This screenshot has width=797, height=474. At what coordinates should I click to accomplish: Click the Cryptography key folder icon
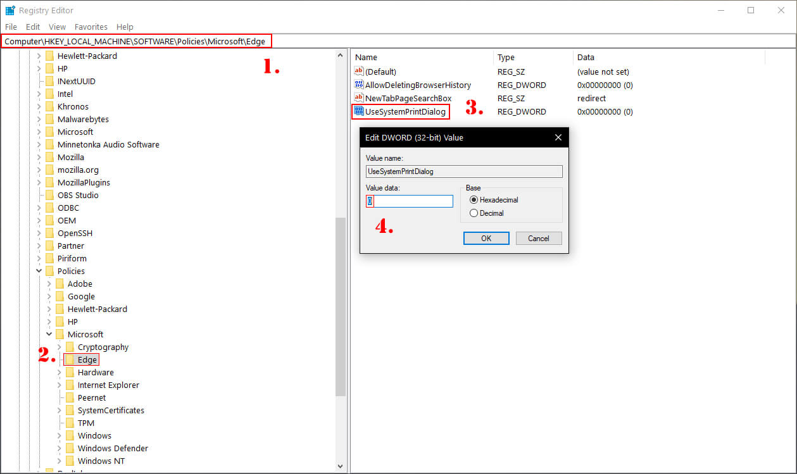[70, 347]
